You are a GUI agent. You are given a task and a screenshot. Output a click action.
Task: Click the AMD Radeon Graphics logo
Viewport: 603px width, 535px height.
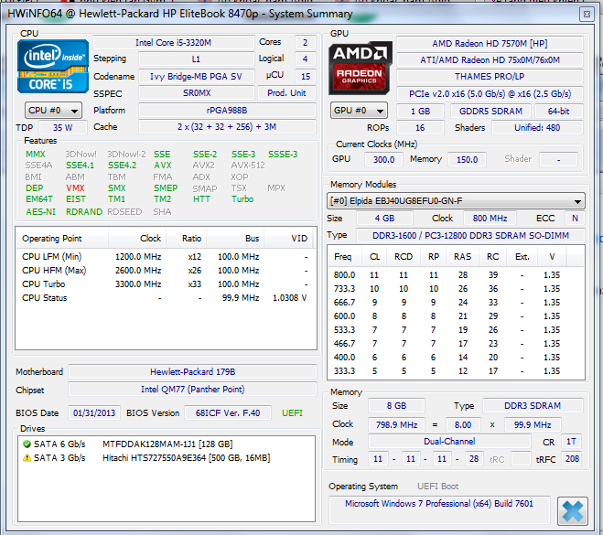361,68
